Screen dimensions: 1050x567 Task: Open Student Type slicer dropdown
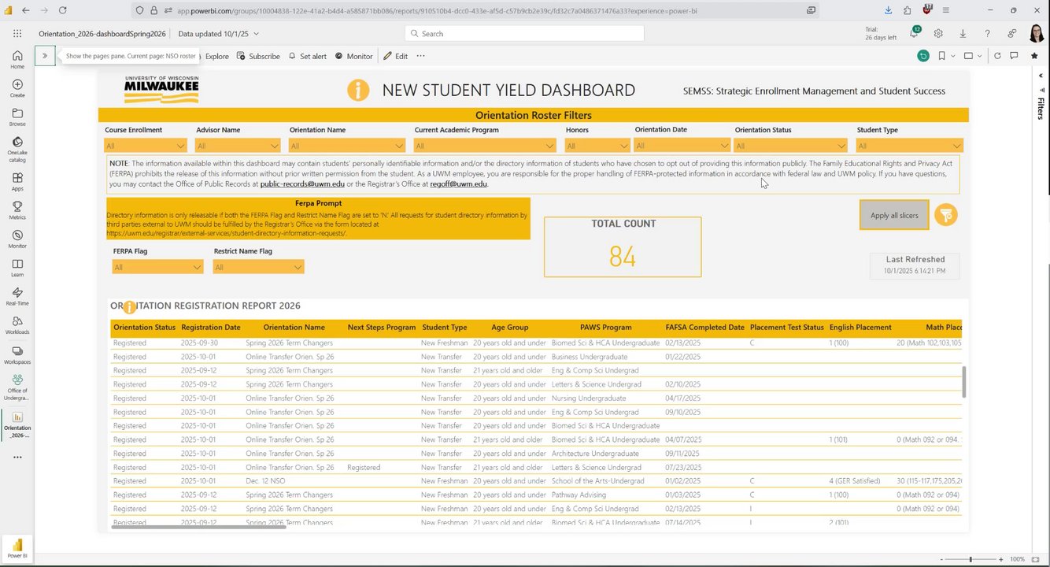[910, 146]
